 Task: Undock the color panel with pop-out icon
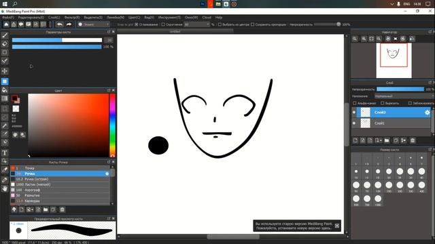(x=109, y=90)
